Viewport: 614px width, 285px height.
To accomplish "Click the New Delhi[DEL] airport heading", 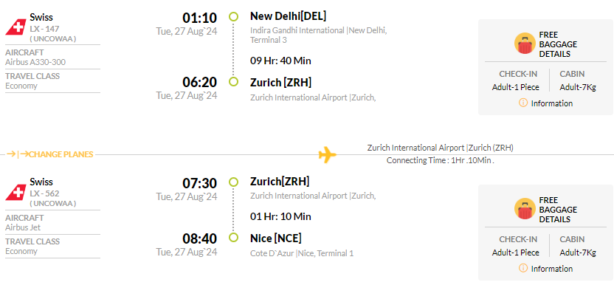I will tap(288, 16).
